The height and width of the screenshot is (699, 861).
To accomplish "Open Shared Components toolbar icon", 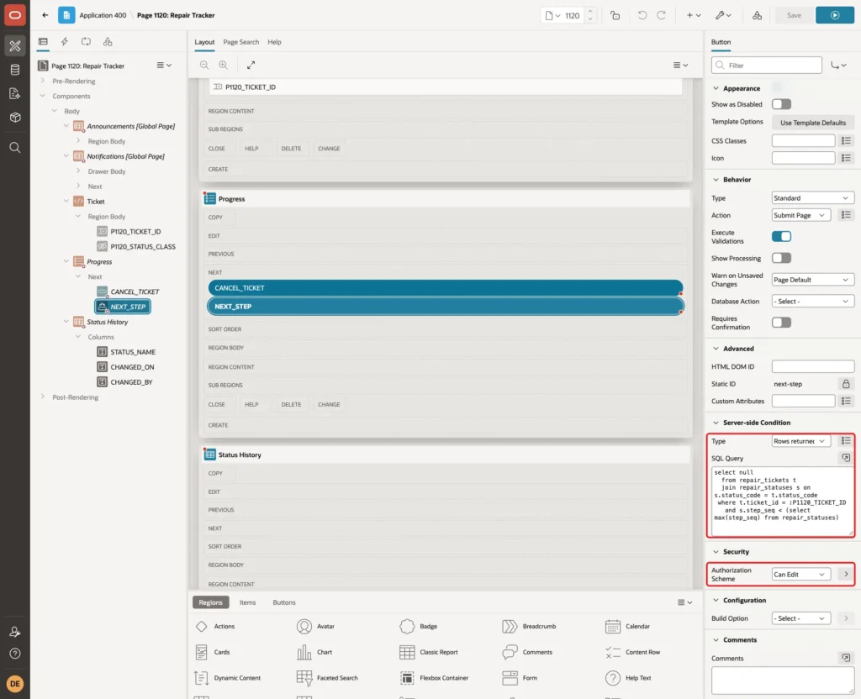I will pos(758,15).
